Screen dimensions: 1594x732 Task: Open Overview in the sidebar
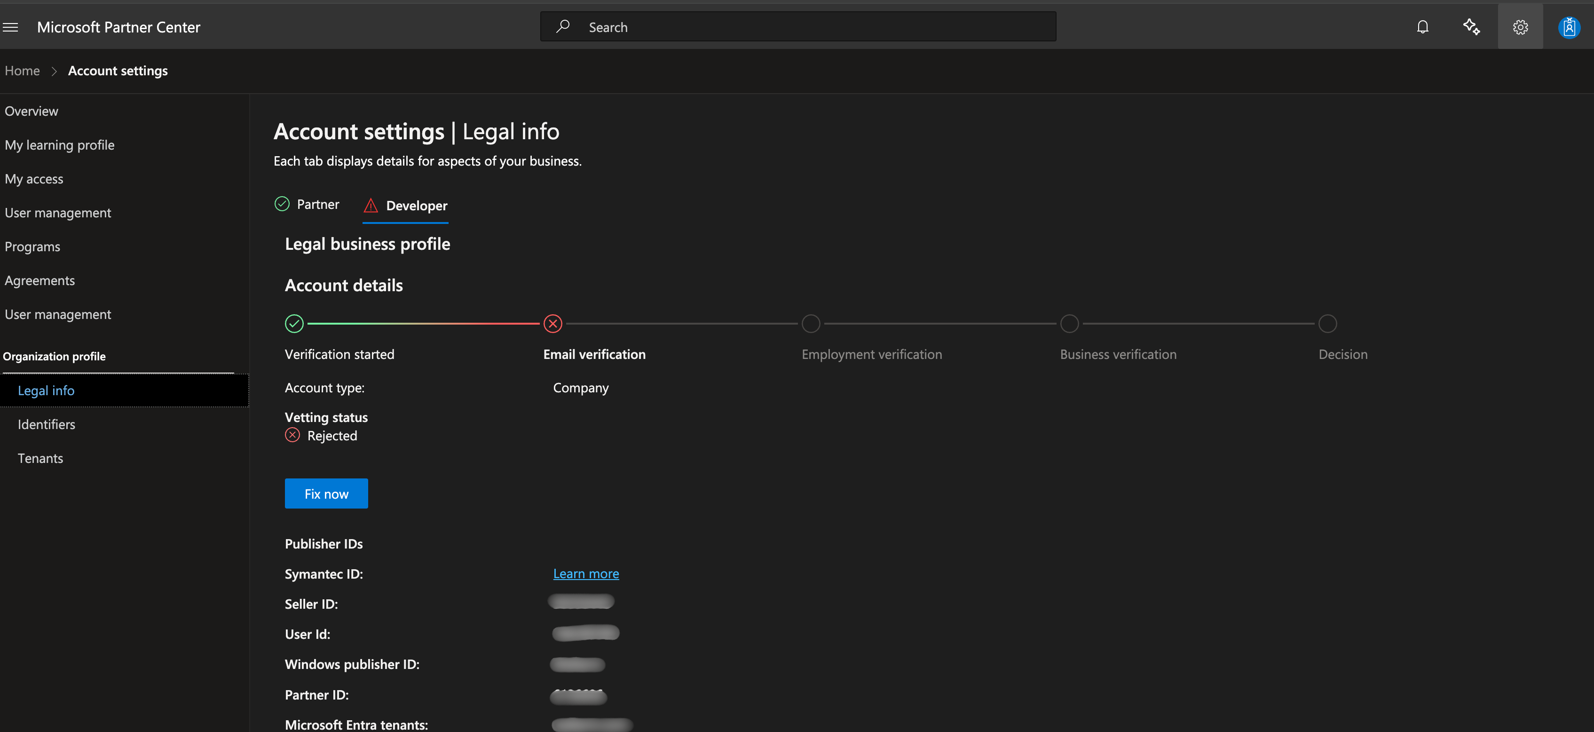pos(32,111)
